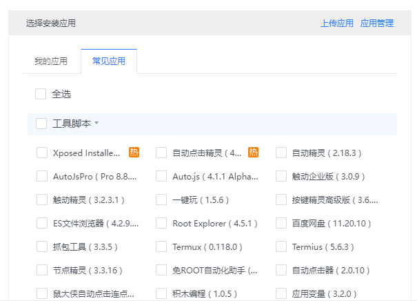Click the Termux ( 0.118.0 ) label
Image resolution: width=417 pixels, height=301 pixels.
click(x=207, y=247)
